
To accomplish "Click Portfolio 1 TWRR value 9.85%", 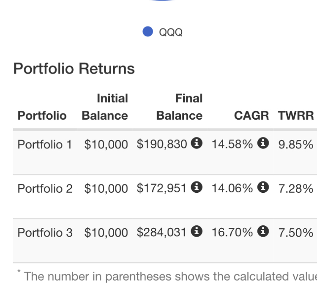I will [x=295, y=144].
